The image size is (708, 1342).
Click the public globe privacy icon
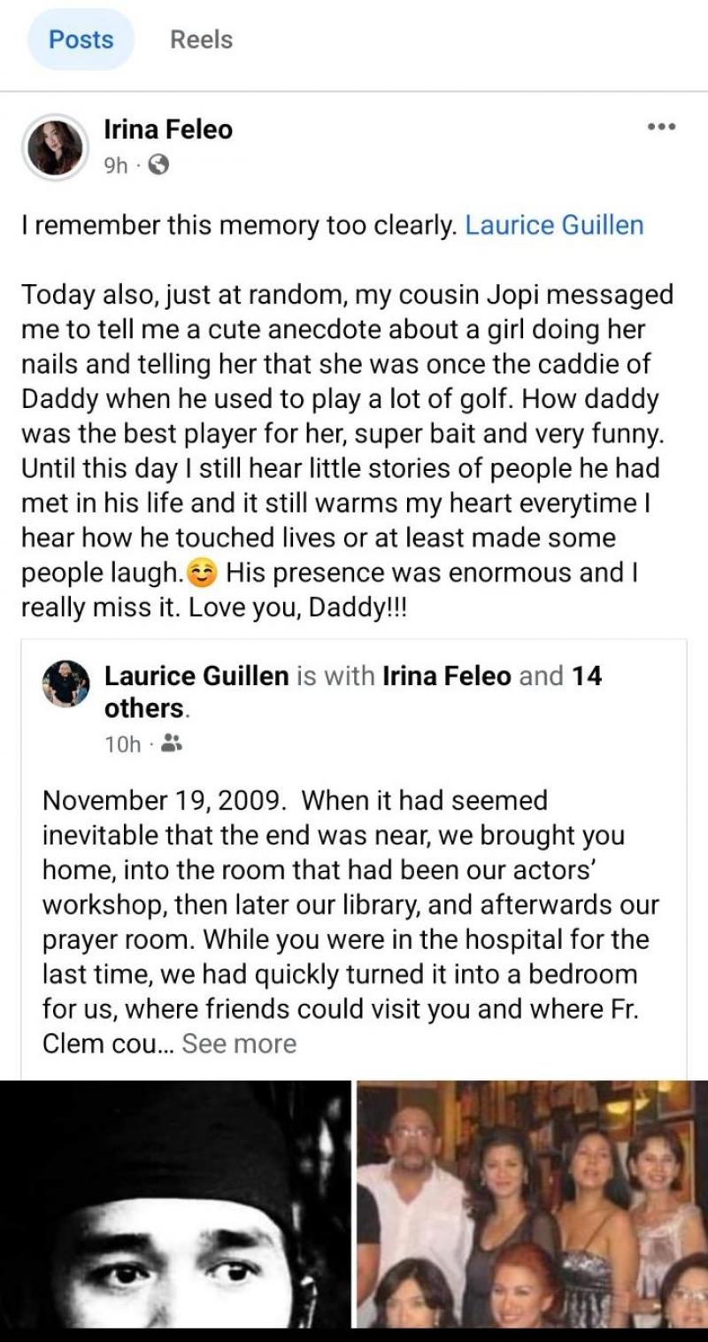158,165
